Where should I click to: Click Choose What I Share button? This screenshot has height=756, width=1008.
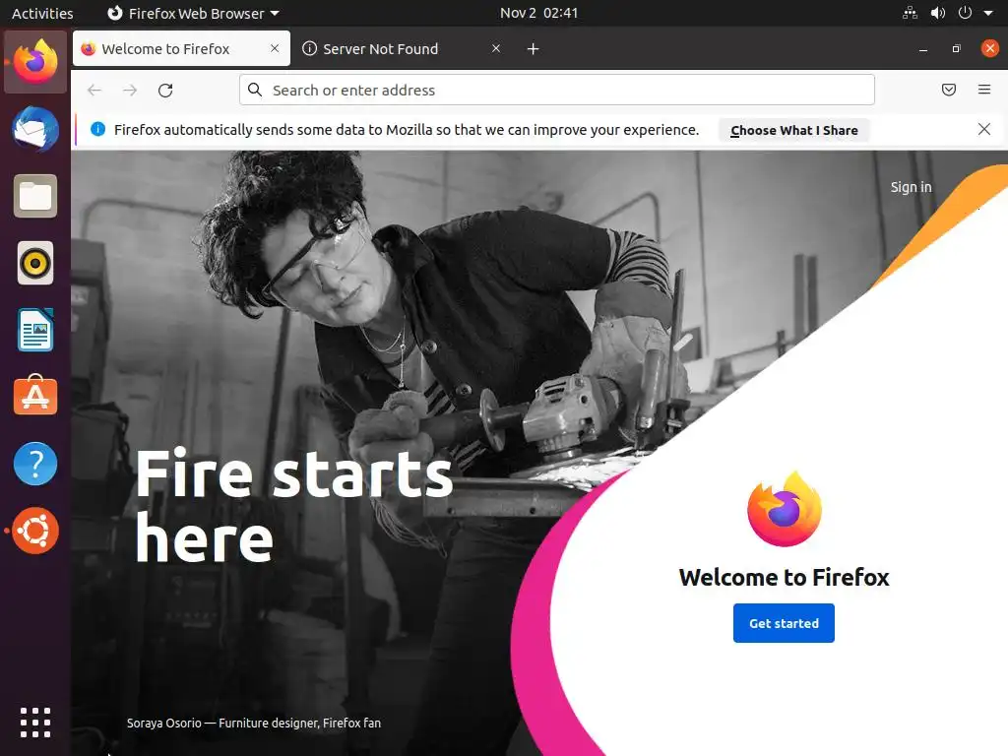coord(794,130)
